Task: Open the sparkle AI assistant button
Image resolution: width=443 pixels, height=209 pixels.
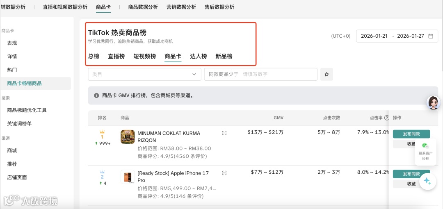Action: click(x=427, y=181)
